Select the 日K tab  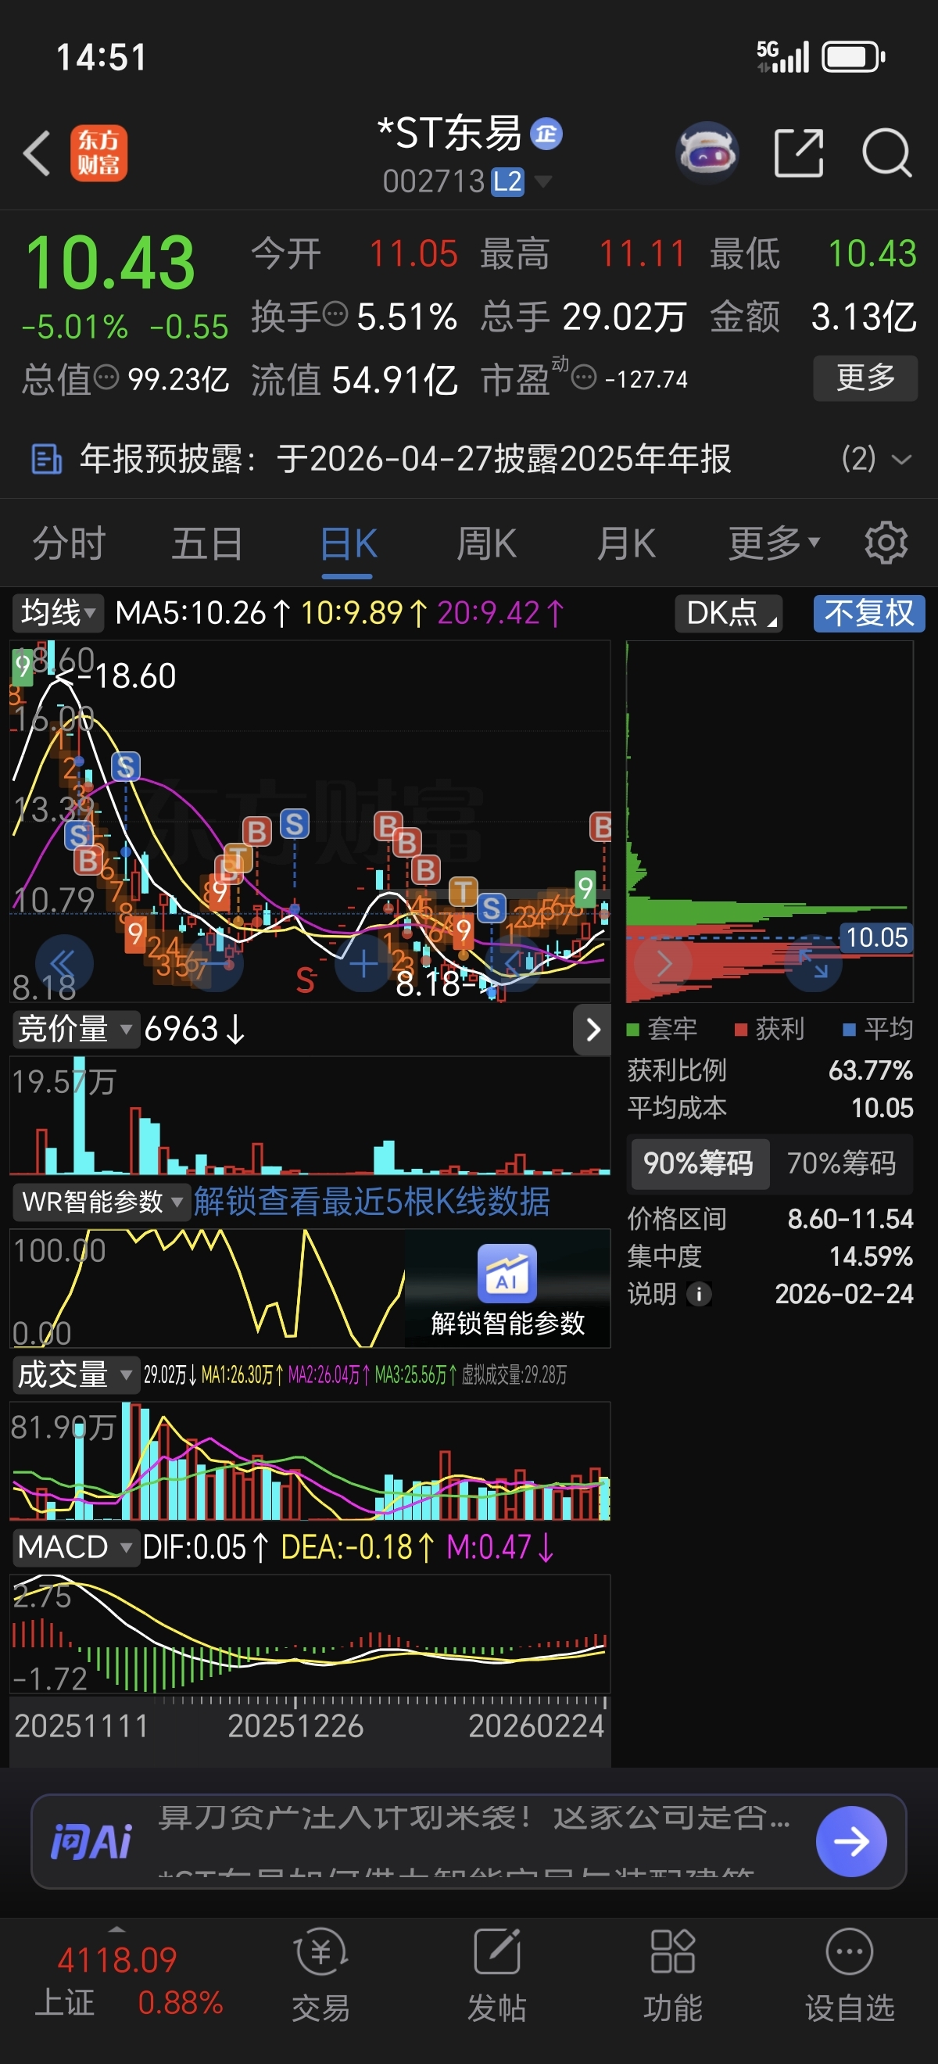(348, 543)
